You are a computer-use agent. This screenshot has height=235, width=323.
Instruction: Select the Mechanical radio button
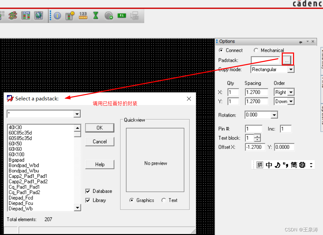point(256,50)
